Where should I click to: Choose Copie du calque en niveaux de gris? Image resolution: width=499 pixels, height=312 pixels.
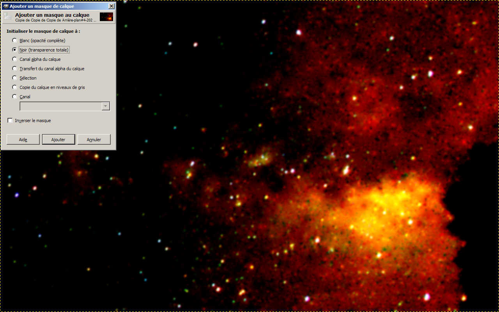click(15, 87)
